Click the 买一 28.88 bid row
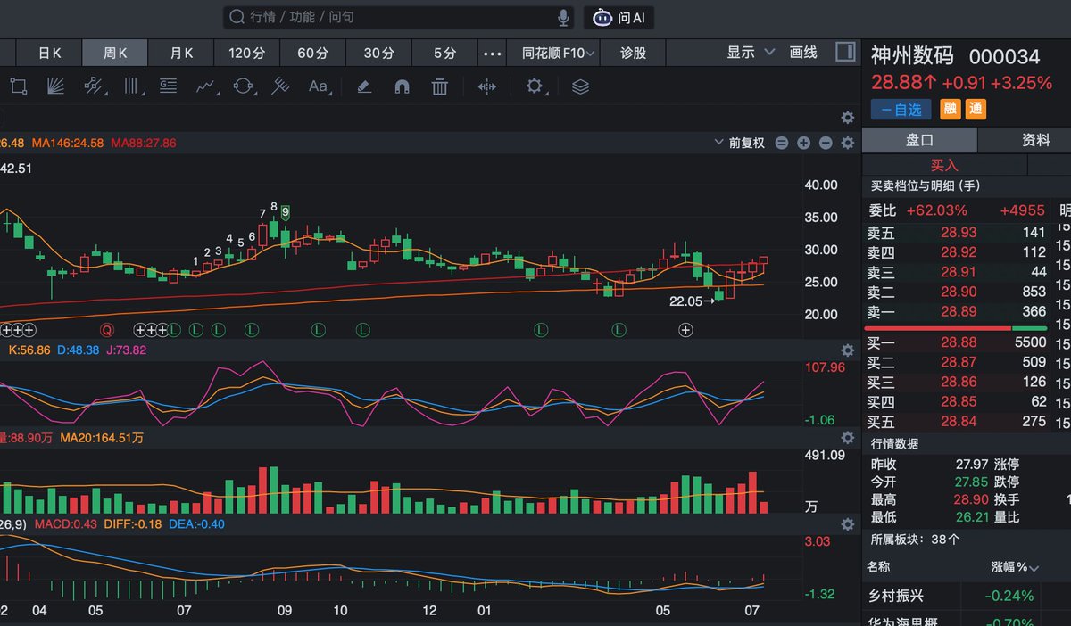 [957, 343]
